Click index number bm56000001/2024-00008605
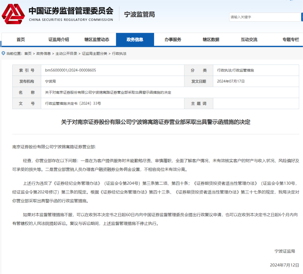Image resolution: width=303 pixels, height=274 pixels. tap(70, 70)
